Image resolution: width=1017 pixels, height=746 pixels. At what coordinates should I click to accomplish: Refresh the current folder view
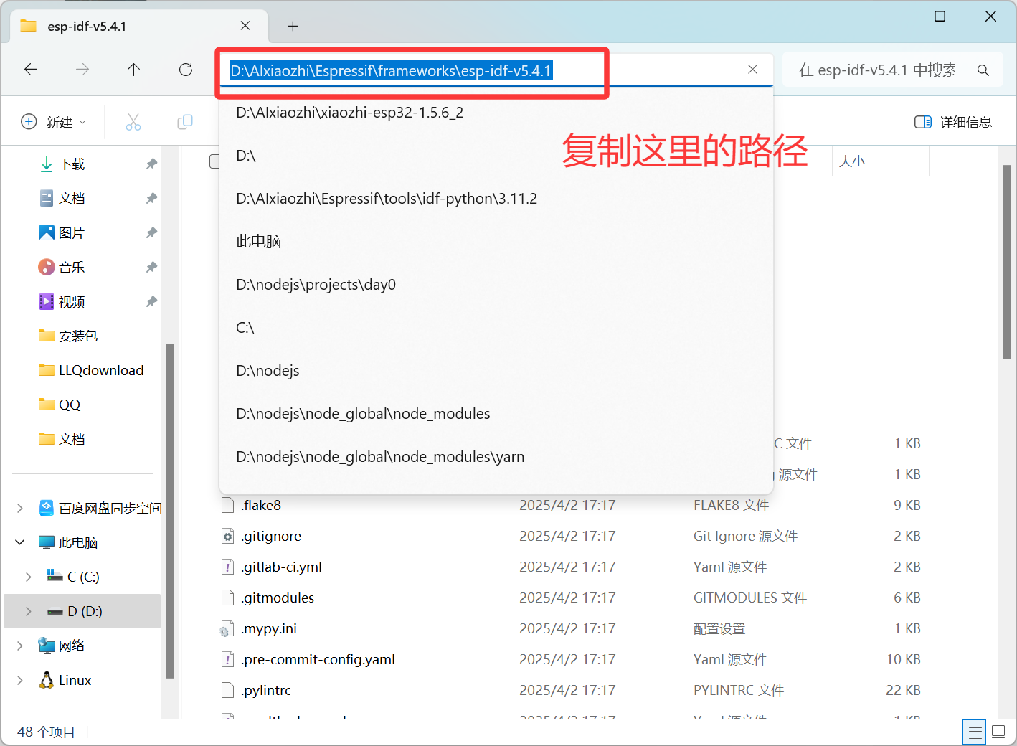tap(186, 70)
